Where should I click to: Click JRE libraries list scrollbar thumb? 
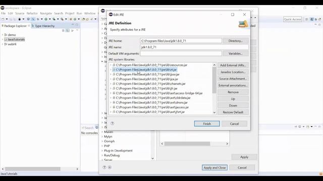214,80
